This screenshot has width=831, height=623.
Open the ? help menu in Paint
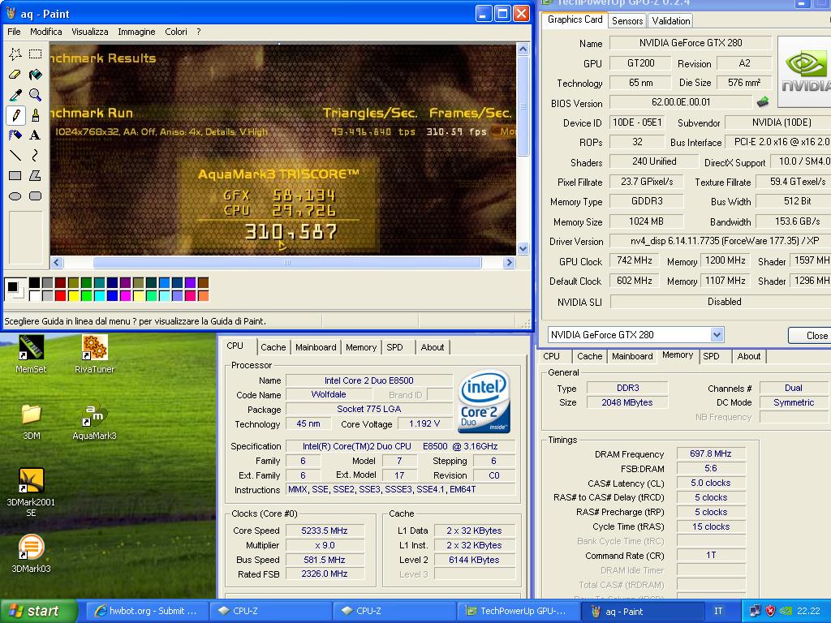point(198,32)
